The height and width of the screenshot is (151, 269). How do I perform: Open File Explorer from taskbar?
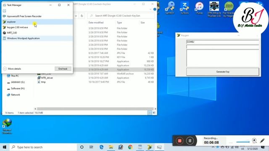click(111, 147)
